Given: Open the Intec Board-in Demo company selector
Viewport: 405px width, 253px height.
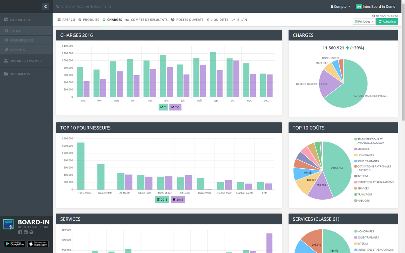Looking at the screenshot, I should point(376,6).
